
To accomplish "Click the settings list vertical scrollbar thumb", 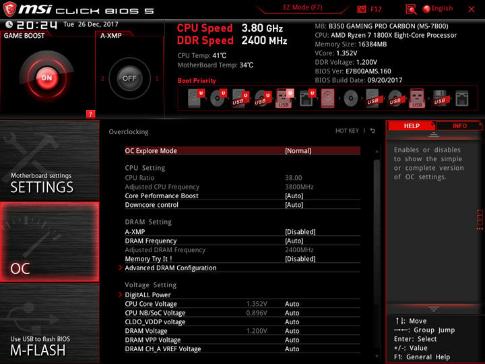I will (x=377, y=233).
